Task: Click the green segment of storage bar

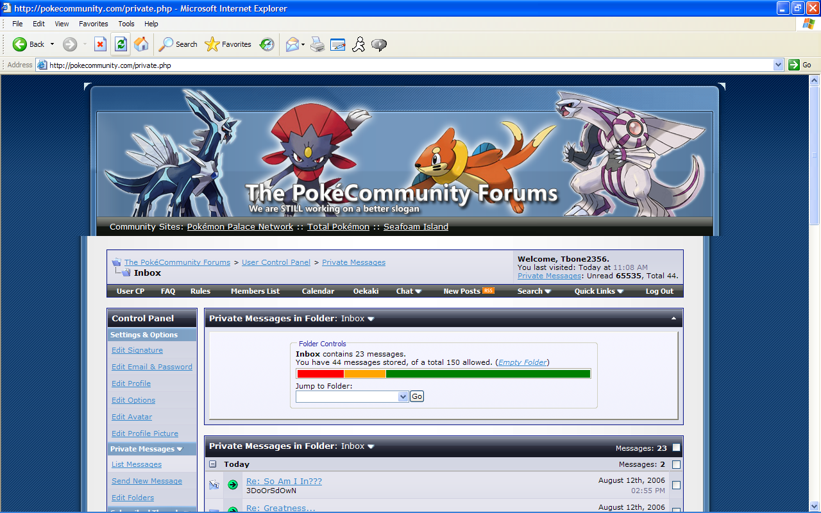Action: (488, 374)
